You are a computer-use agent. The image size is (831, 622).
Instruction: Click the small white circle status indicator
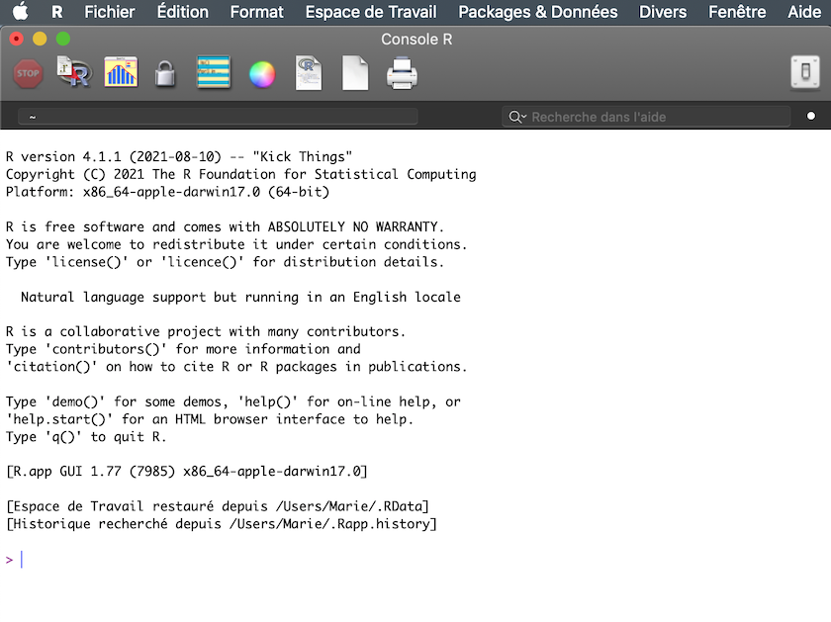click(811, 117)
